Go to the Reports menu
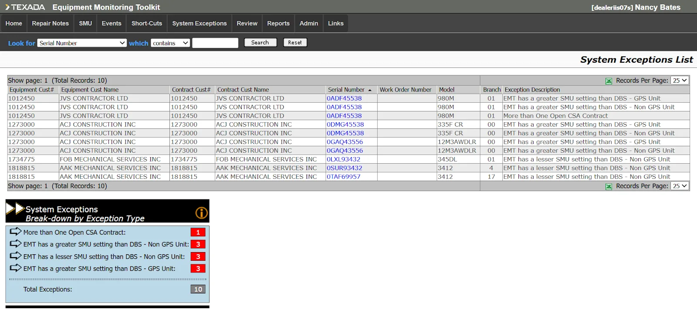This screenshot has width=697, height=313. tap(278, 24)
